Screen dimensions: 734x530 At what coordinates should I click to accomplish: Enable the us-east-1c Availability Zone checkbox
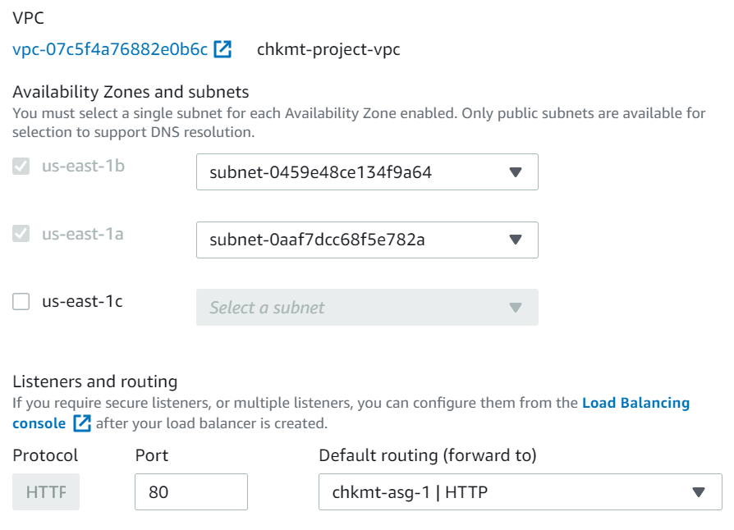tap(20, 301)
